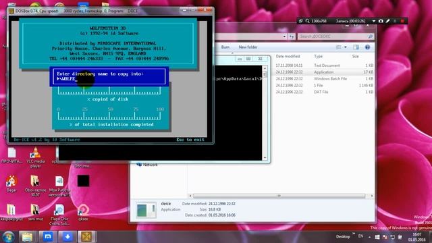432x243 pixels.
Task: Open the qksee desktop shortcut
Action: pos(83,213)
